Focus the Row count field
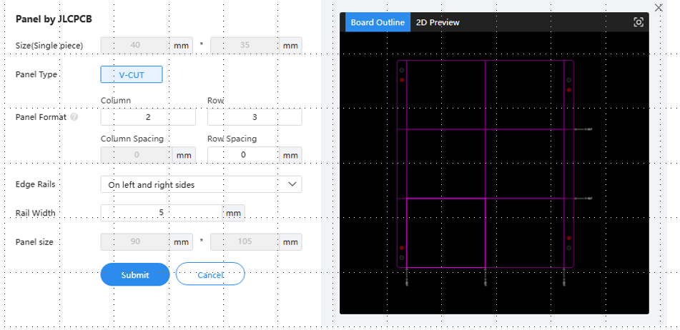 (x=254, y=117)
